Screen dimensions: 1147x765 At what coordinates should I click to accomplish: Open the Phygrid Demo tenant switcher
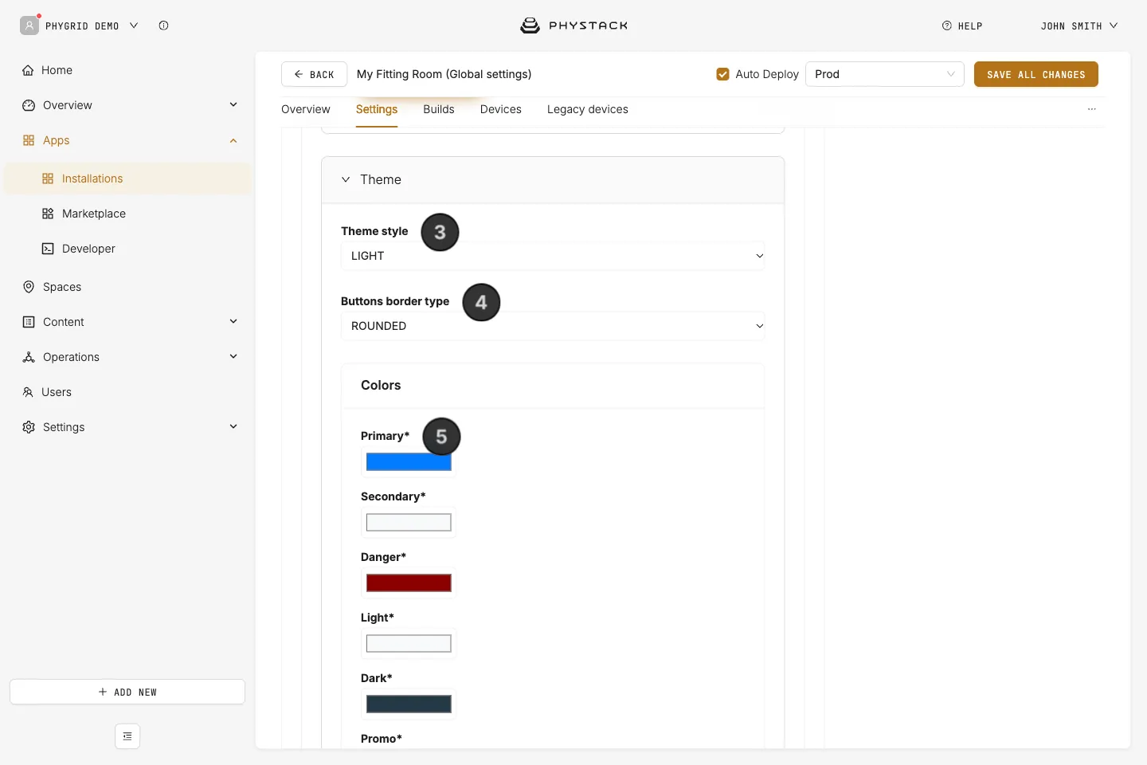tap(80, 25)
